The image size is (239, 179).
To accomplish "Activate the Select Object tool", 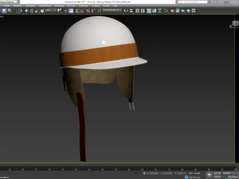I will pos(4,11).
